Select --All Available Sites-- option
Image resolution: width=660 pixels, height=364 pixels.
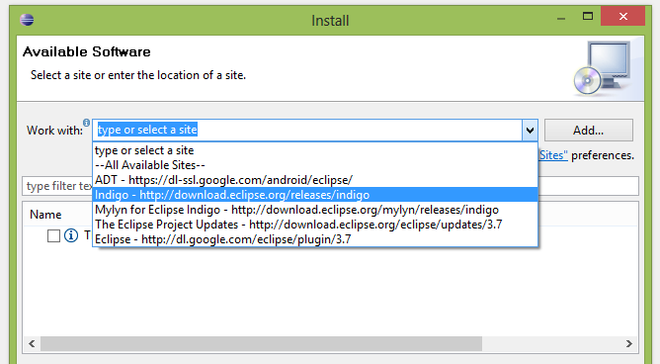315,165
